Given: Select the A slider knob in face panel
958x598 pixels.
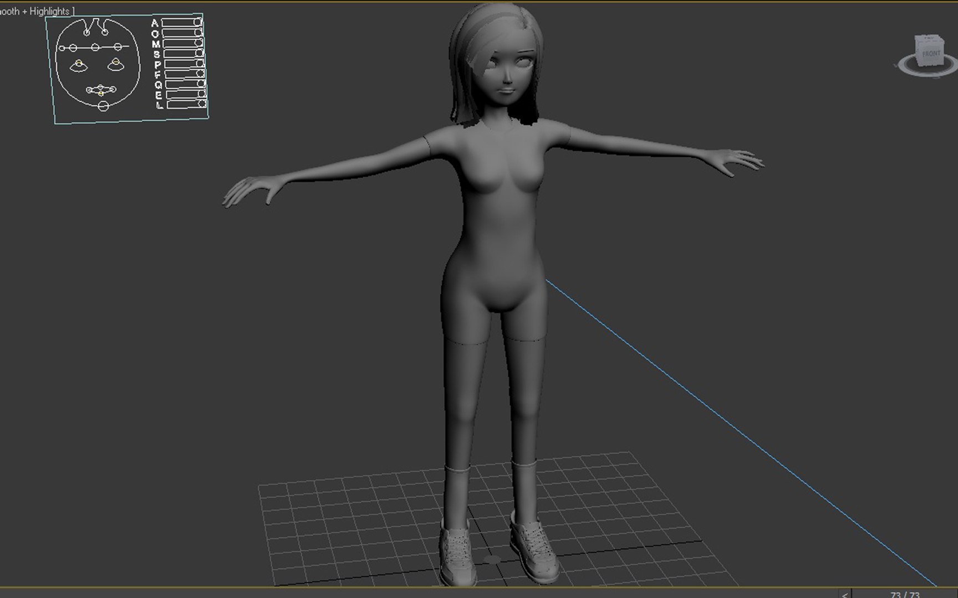Looking at the screenshot, I should pyautogui.click(x=198, y=22).
